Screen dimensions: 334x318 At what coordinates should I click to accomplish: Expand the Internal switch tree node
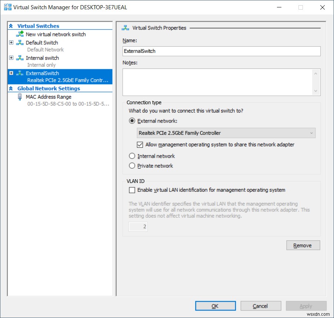(11, 58)
